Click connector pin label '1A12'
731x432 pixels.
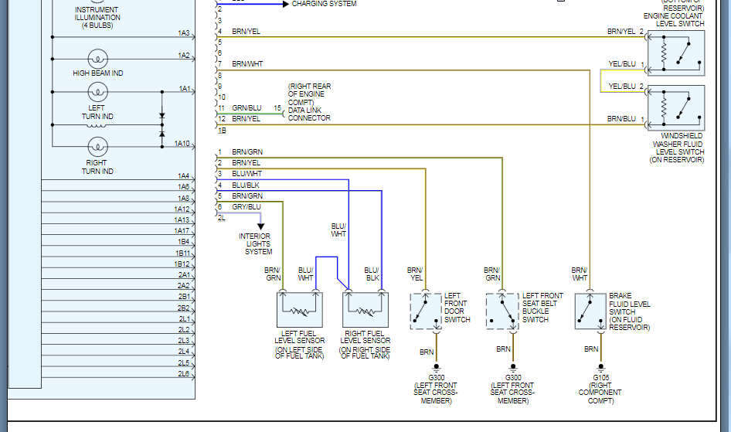pos(182,209)
